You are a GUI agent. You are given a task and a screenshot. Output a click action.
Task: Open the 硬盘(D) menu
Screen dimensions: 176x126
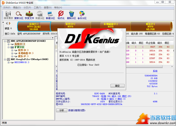click(17, 8)
